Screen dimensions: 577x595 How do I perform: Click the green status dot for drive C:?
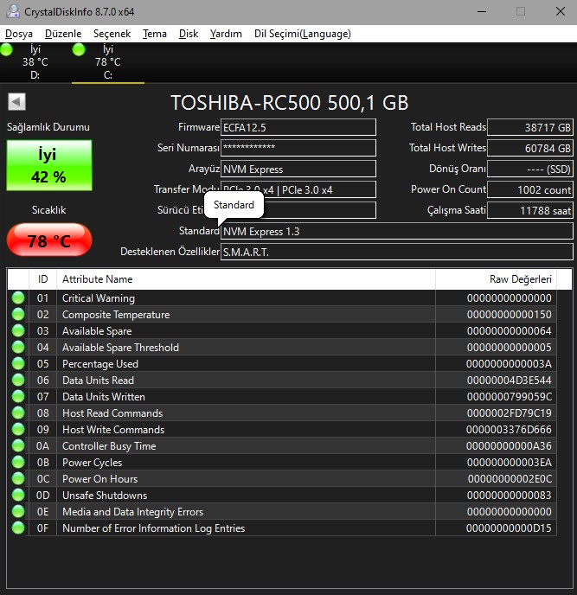click(79, 49)
